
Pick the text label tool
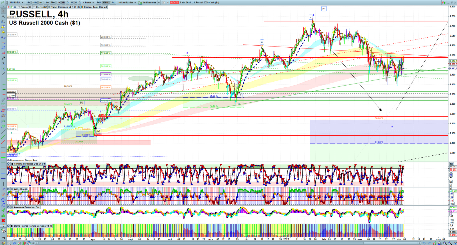tap(3, 63)
